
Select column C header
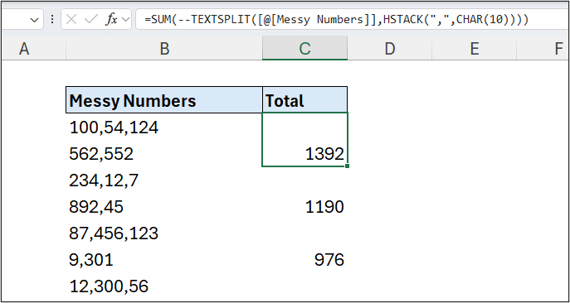304,48
